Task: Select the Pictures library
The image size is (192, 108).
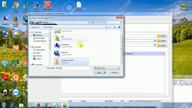Action: click(39, 56)
